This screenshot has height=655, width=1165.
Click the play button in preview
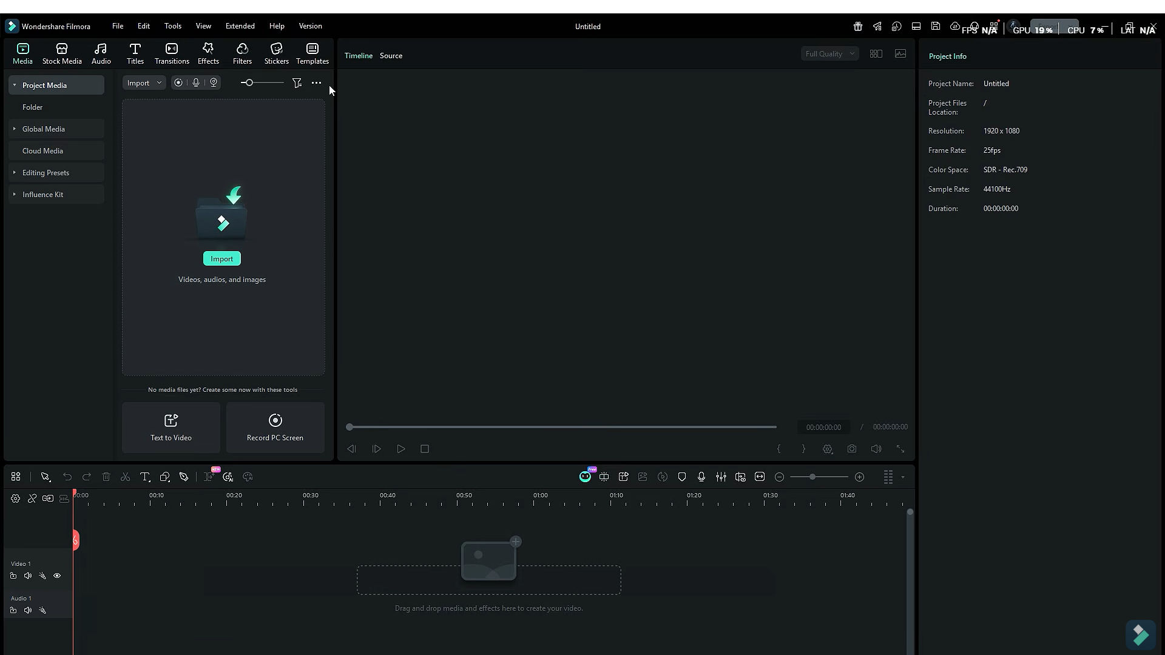click(401, 449)
